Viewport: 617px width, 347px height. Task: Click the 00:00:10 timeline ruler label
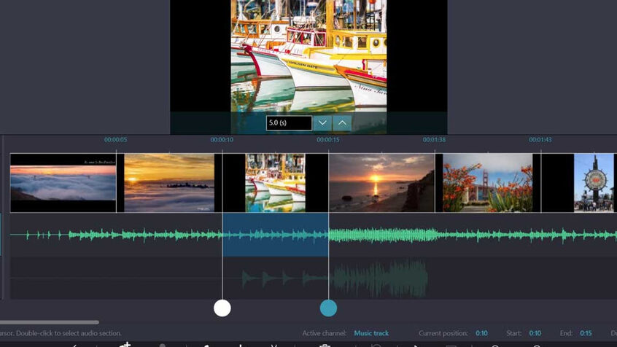pos(222,140)
